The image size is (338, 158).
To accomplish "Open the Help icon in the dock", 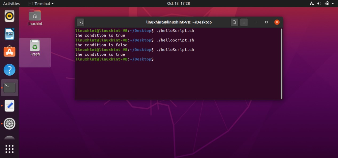I will [x=9, y=70].
